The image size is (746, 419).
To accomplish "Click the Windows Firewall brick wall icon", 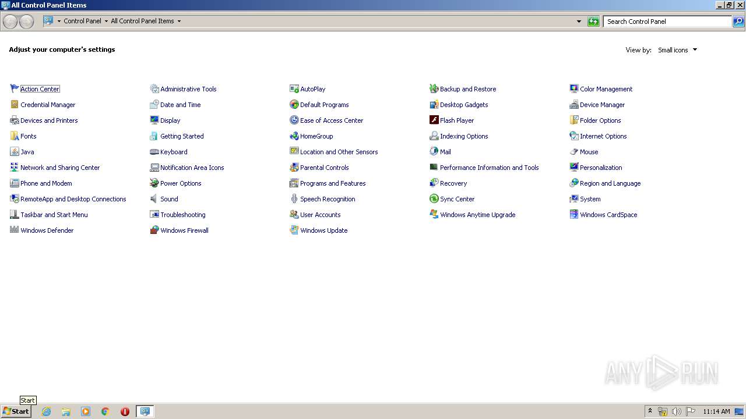I will coord(154,230).
